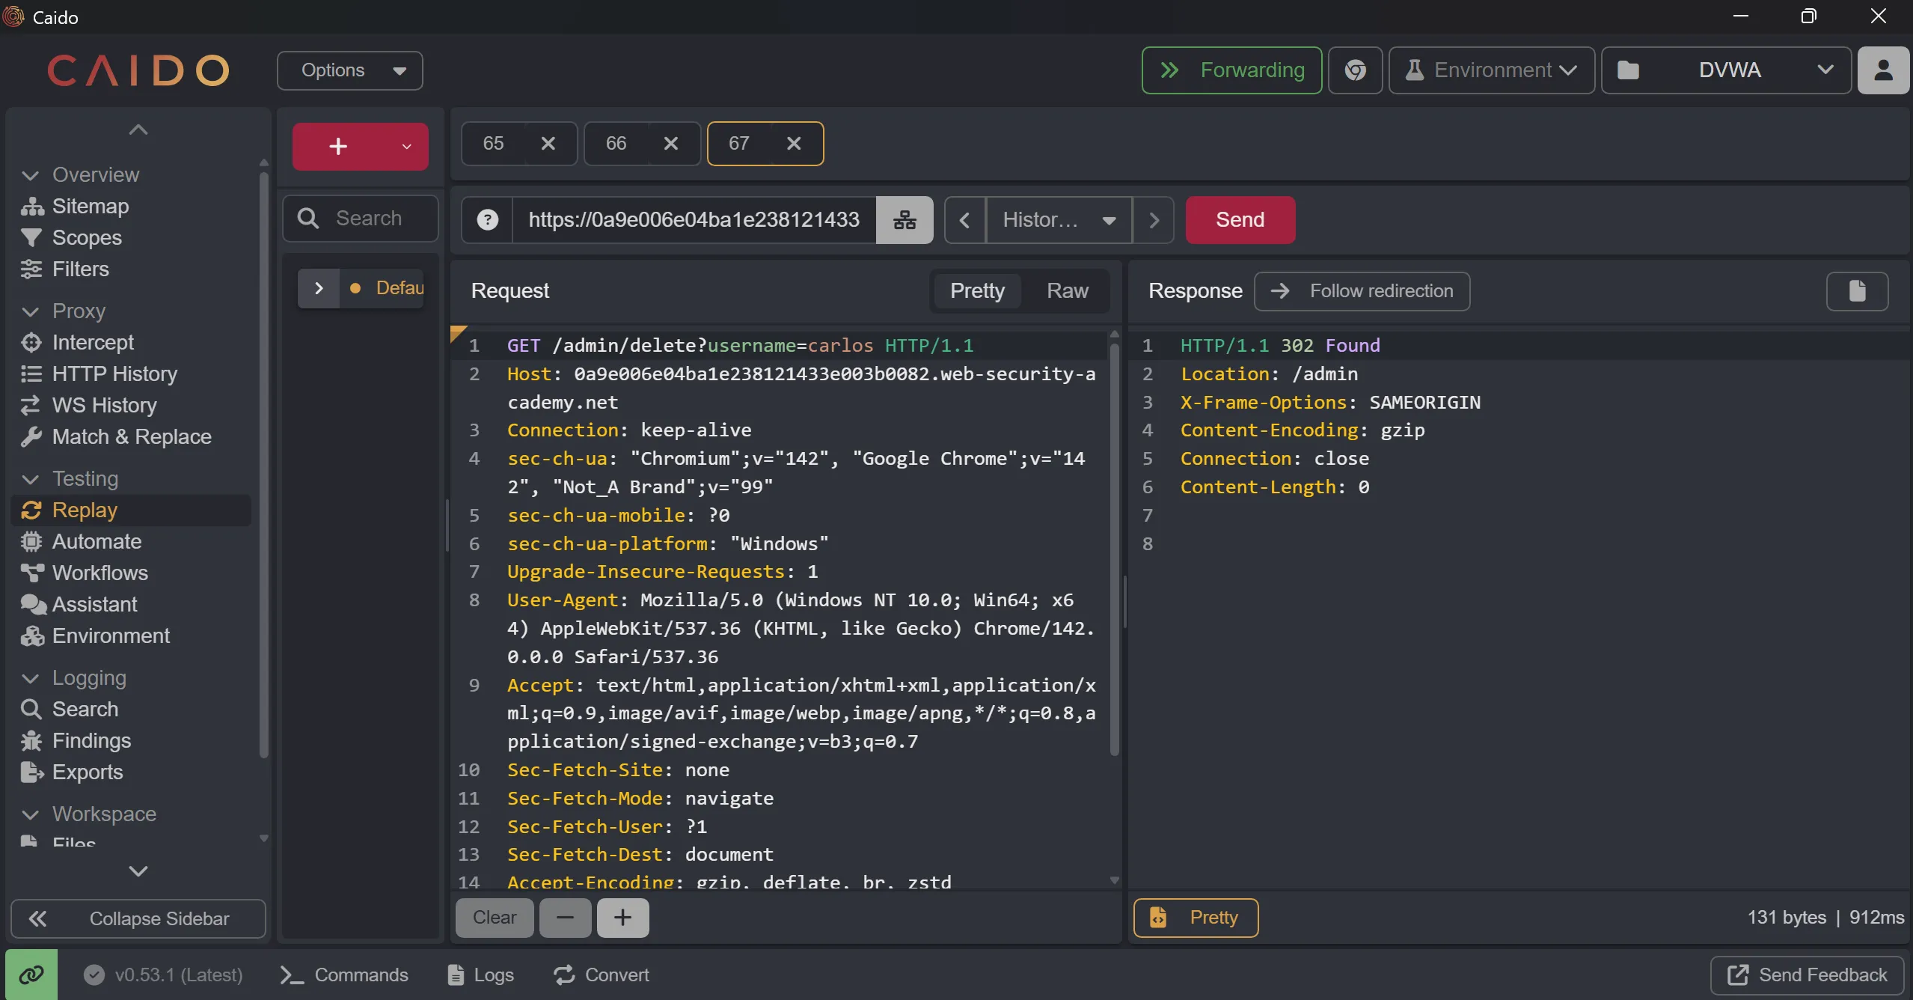Open the Options dropdown

(x=350, y=70)
